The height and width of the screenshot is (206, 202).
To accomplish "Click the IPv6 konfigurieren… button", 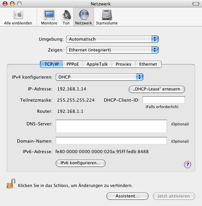I will click(x=80, y=163).
